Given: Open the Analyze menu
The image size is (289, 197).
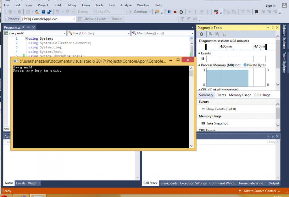Looking at the screenshot, I should 126,5.
